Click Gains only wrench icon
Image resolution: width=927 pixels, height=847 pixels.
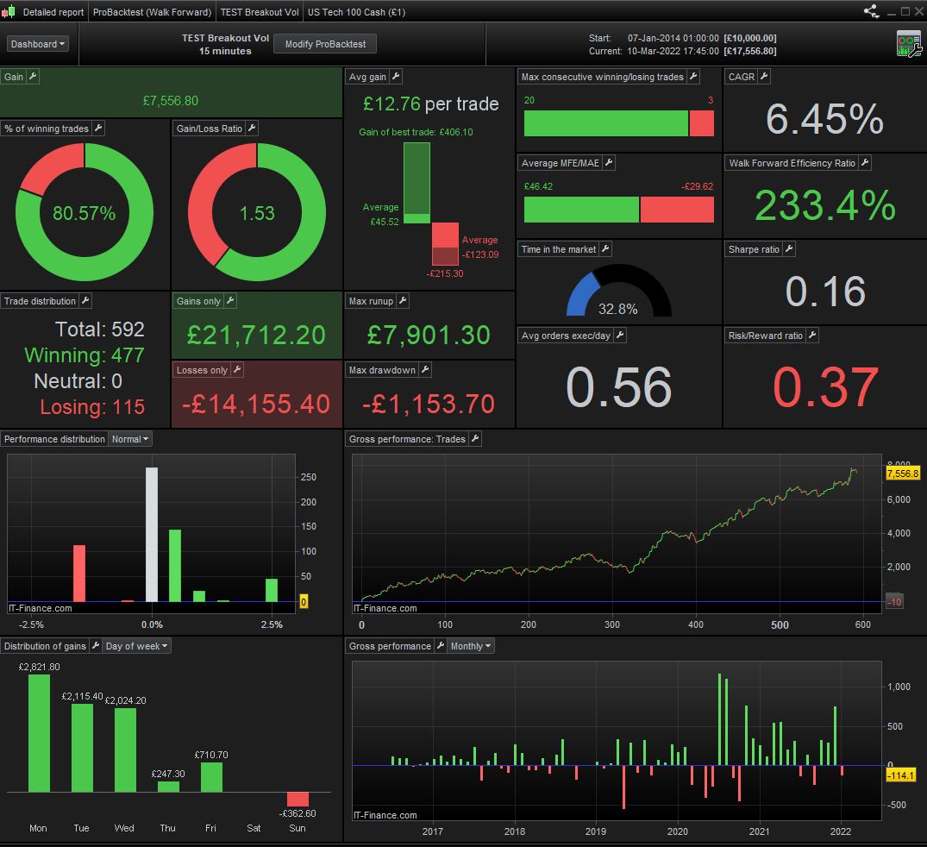click(230, 301)
